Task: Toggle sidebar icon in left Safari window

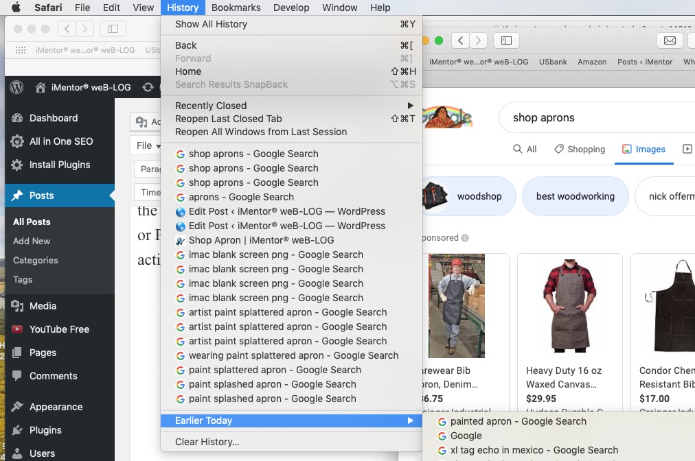Action: point(113,29)
